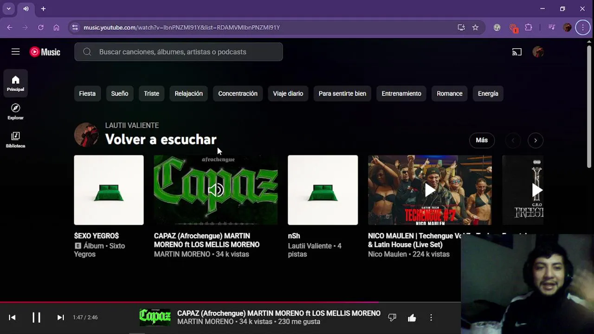The width and height of the screenshot is (594, 334).
Task: Click the red extension icon with badge
Action: click(x=513, y=27)
